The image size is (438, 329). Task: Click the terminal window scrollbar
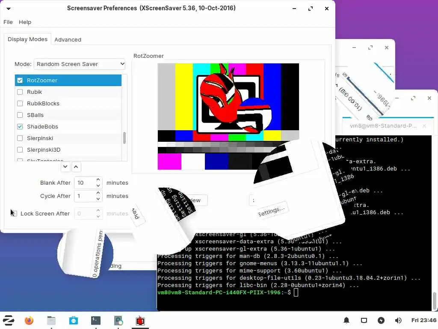coord(435,301)
